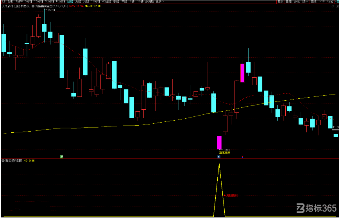The width and height of the screenshot is (340, 219).
Task: Click the square icon left of 分时 tab
Action: click(4, 2)
